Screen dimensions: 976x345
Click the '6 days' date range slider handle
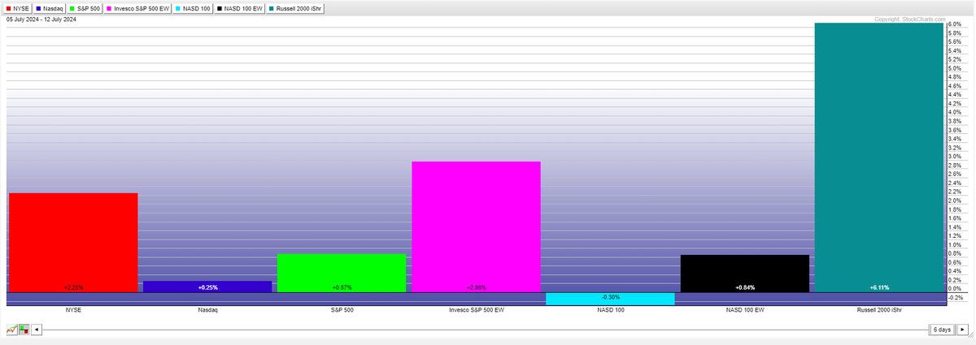click(x=943, y=330)
